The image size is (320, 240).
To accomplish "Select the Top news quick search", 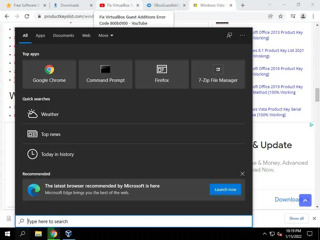I will coord(134,134).
